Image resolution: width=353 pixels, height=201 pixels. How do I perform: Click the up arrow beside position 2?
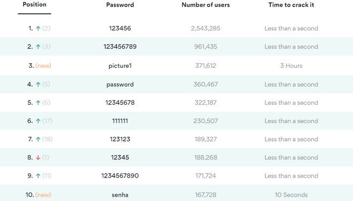coord(38,47)
